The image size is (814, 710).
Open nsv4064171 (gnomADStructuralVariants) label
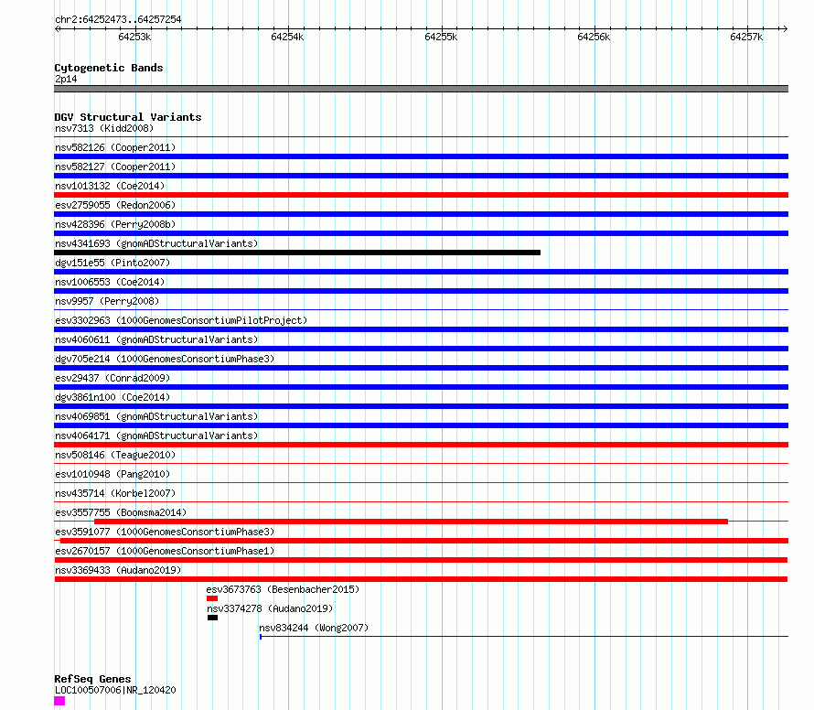(156, 436)
